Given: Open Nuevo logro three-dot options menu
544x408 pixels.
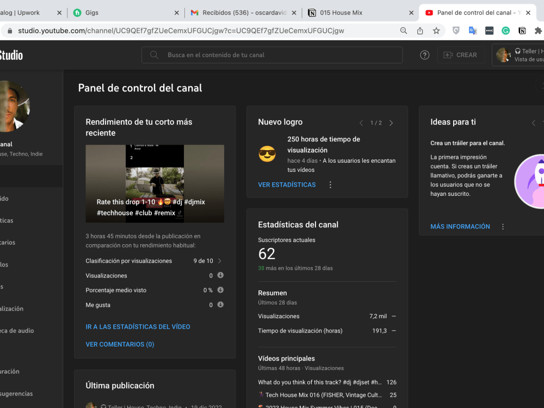Looking at the screenshot, I should point(330,185).
